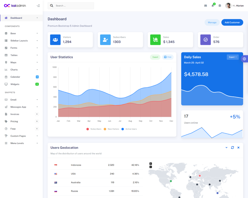The width and height of the screenshot is (248, 198).
Task: Refresh the Users Geolocation card
Action: coord(232,147)
